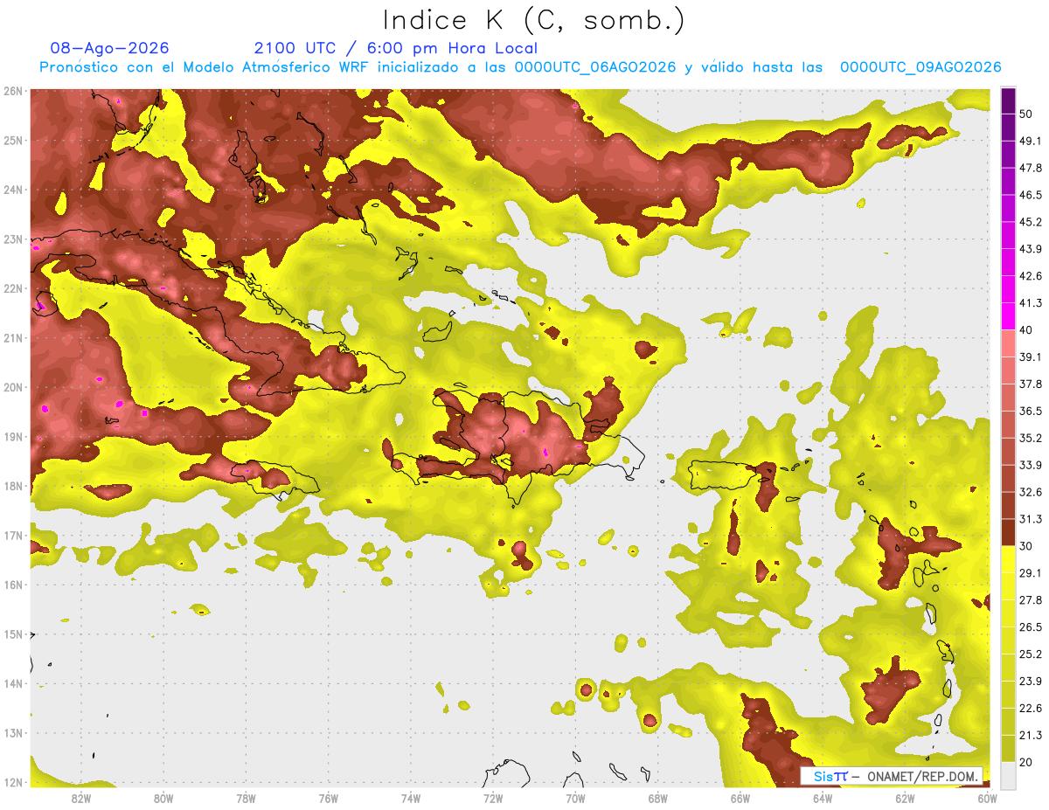Image resolution: width=1049 pixels, height=810 pixels.
Task: Click the '80W' longitude label
Action: pos(163,798)
